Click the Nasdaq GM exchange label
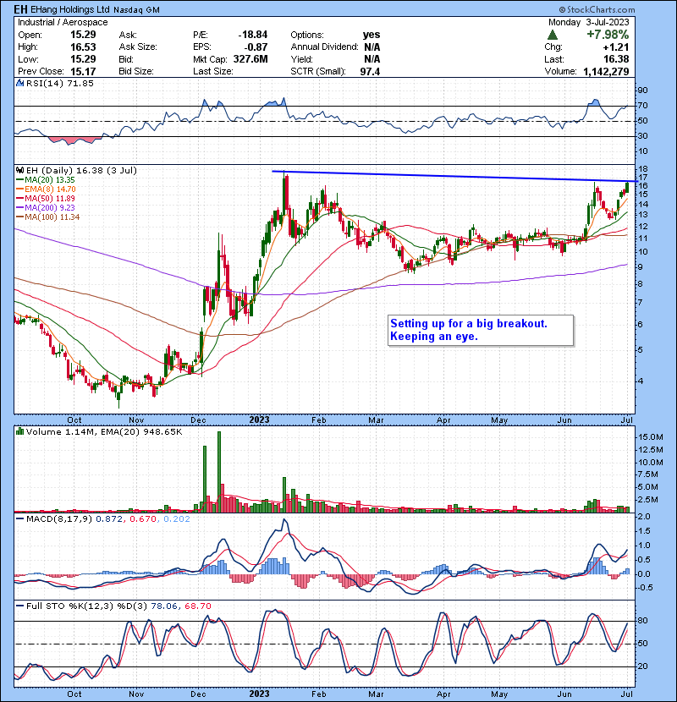The width and height of the screenshot is (677, 702). (x=136, y=10)
